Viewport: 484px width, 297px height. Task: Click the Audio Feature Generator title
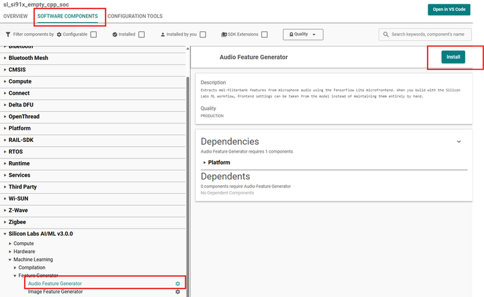click(x=254, y=57)
